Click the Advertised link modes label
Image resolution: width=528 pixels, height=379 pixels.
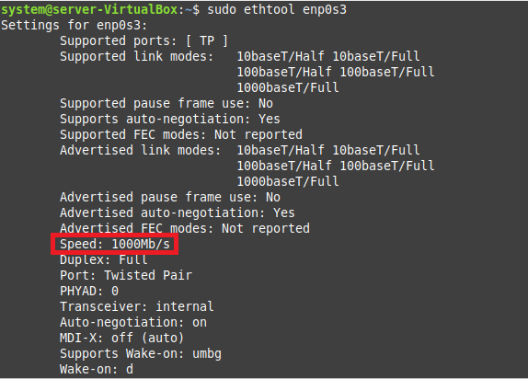click(x=140, y=150)
